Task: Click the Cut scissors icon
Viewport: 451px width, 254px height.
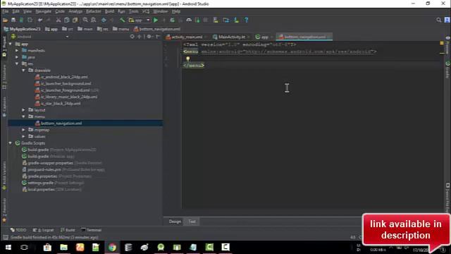Action: (x=58, y=20)
